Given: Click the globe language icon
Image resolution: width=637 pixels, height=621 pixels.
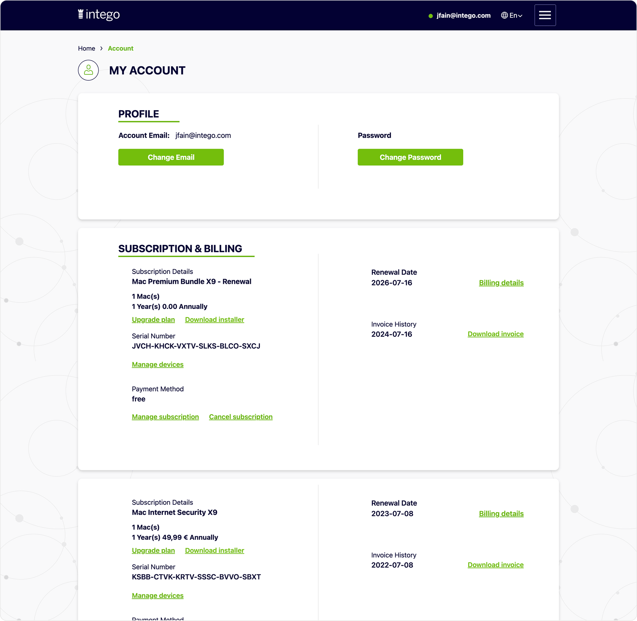Looking at the screenshot, I should (x=504, y=15).
